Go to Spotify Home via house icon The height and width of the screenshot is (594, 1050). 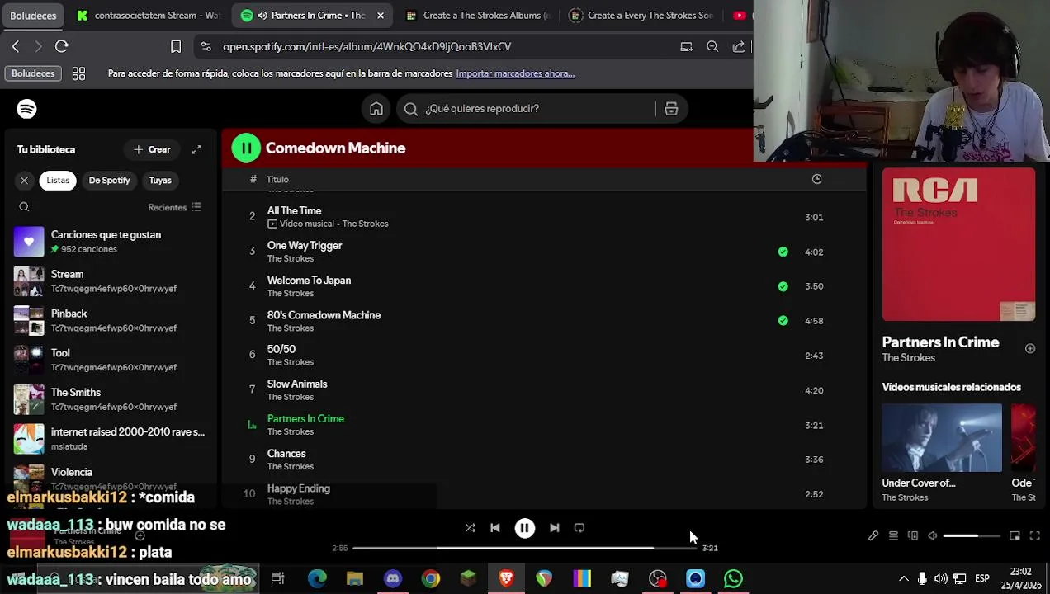click(376, 109)
